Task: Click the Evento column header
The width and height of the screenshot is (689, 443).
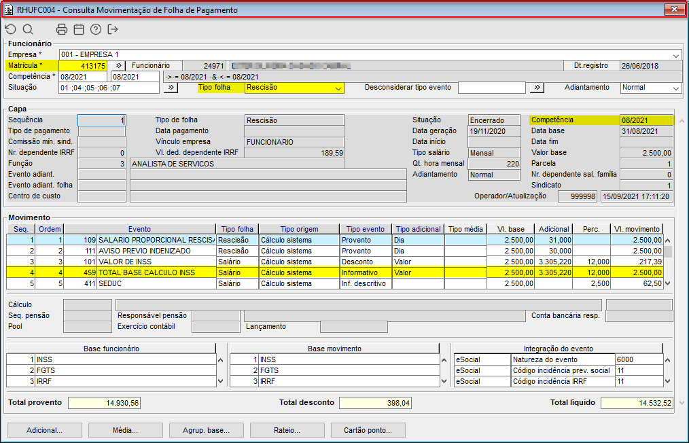Action: 139,229
